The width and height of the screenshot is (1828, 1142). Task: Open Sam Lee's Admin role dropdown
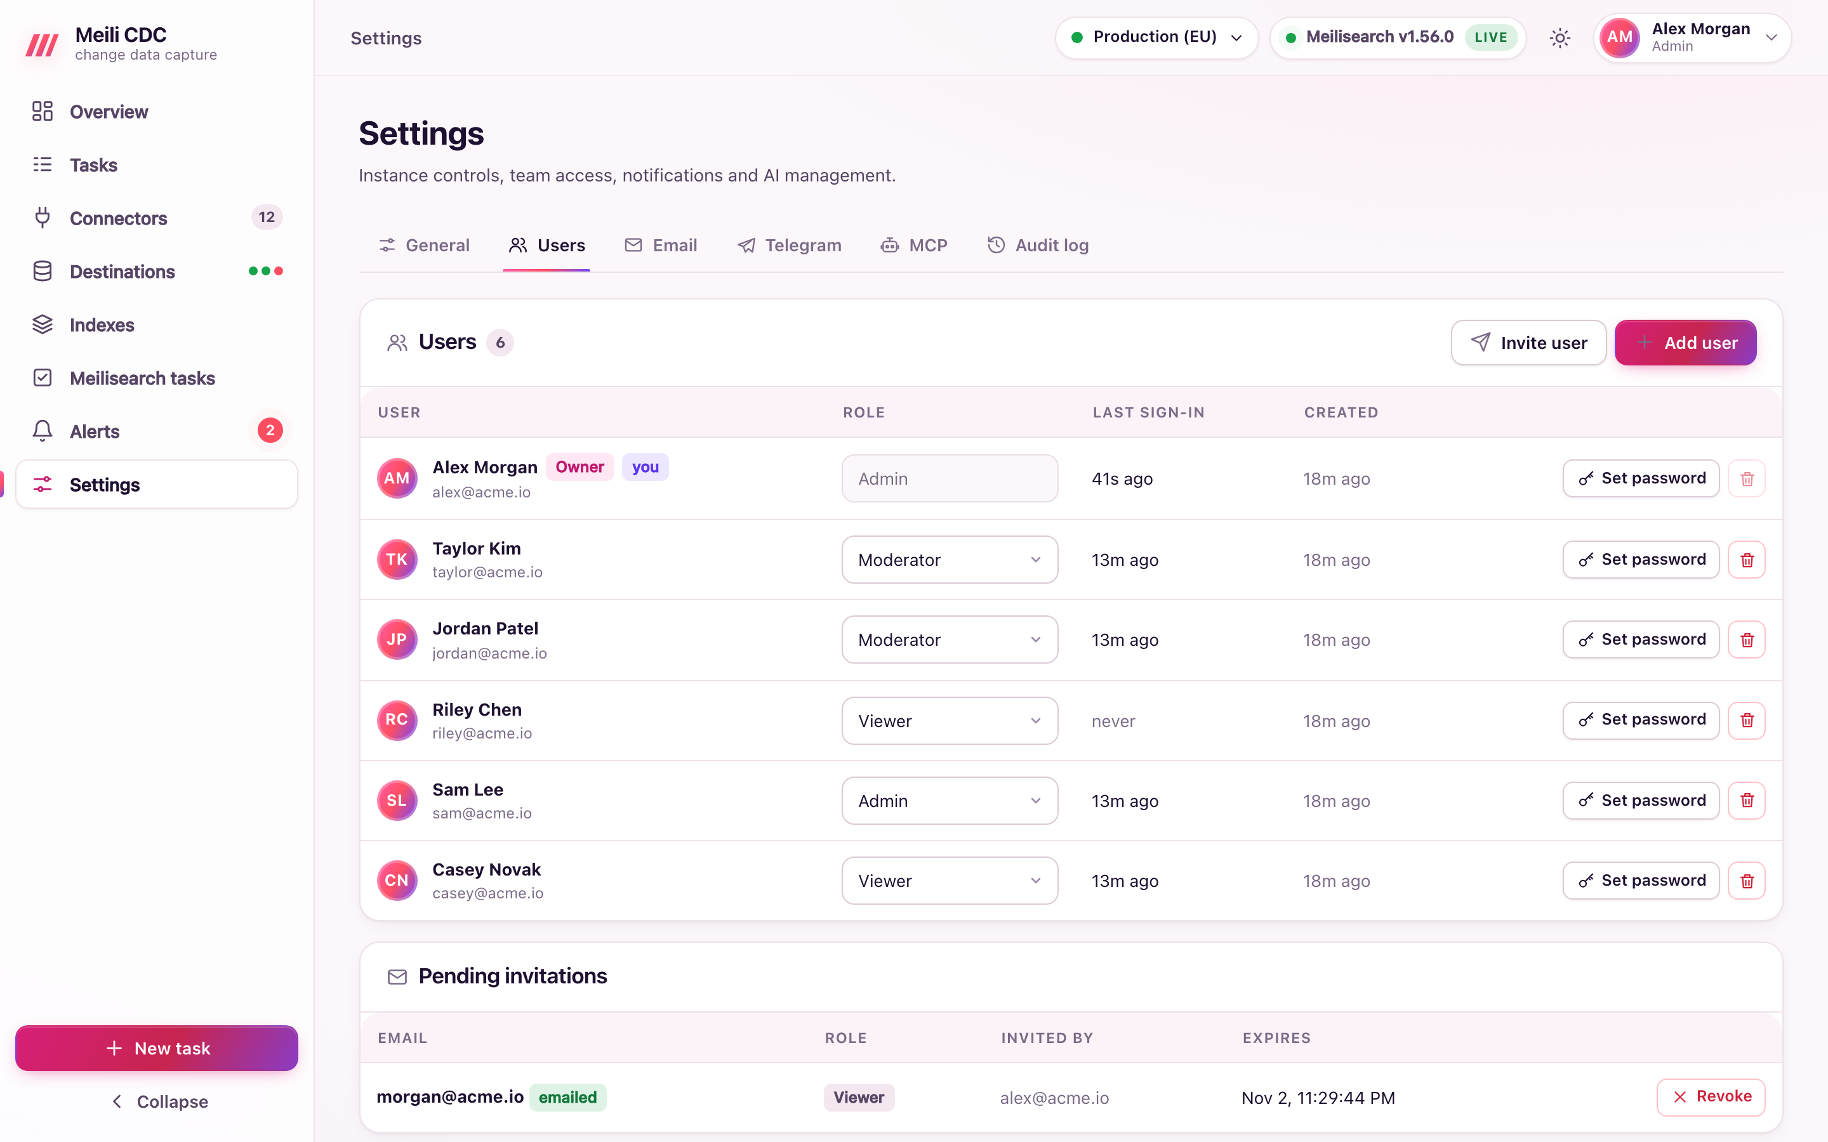(950, 801)
